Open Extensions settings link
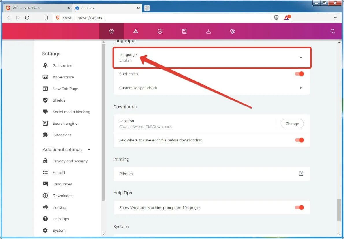The image size is (344, 239). pos(62,135)
